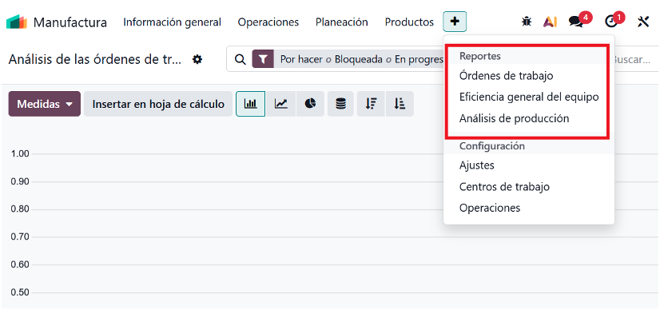The width and height of the screenshot is (660, 310).
Task: Open the tools wrench icon
Action: coord(643,22)
